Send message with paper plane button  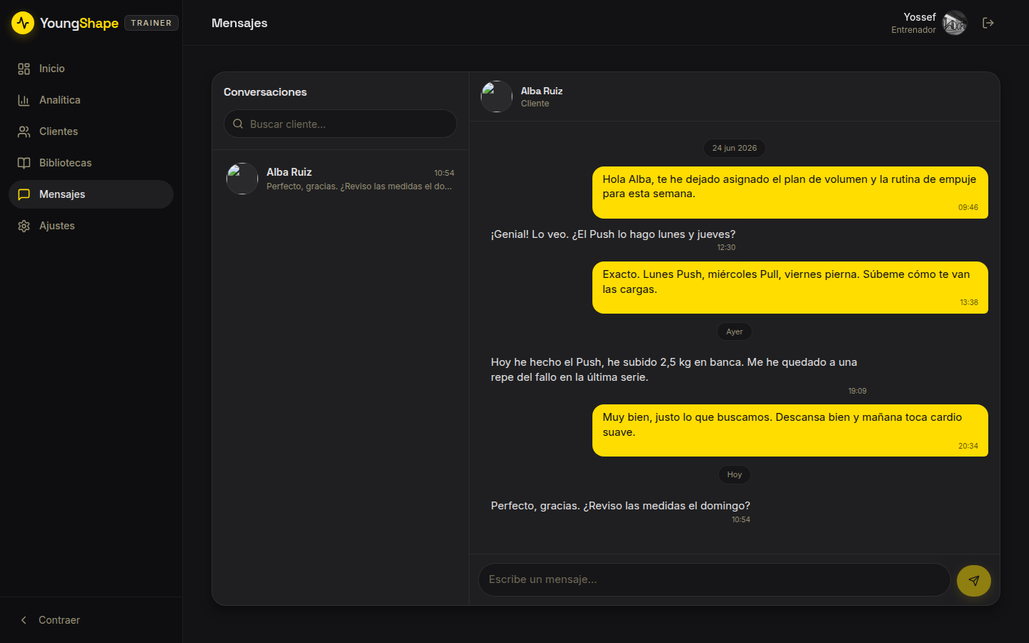point(974,581)
